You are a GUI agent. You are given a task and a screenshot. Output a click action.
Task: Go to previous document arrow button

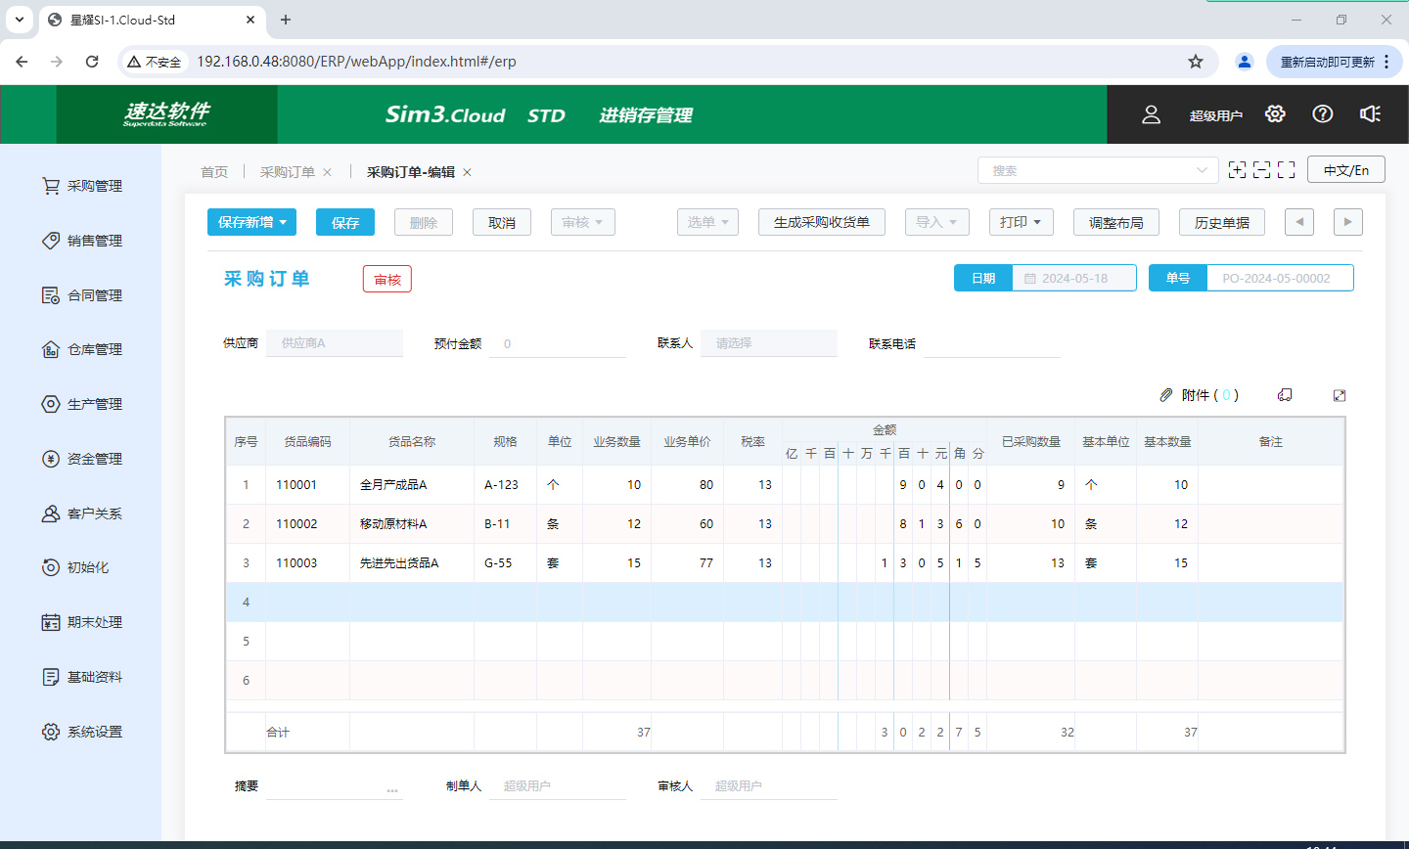coord(1298,222)
